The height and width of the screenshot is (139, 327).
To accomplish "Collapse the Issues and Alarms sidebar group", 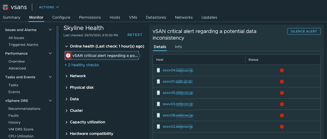I will click(50, 30).
